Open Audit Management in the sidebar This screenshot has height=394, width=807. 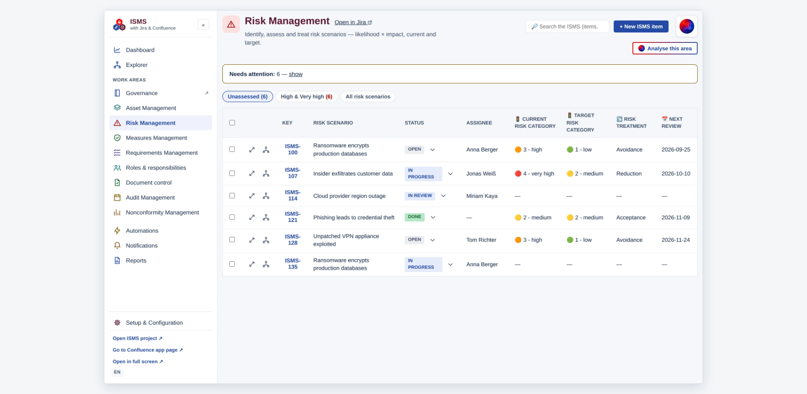coord(161,197)
